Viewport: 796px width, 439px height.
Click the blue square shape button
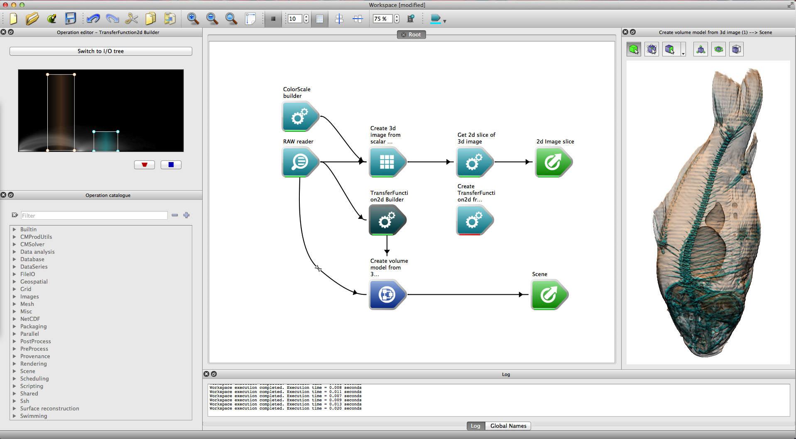(171, 165)
